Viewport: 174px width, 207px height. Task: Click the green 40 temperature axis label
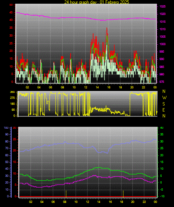coord(162,128)
